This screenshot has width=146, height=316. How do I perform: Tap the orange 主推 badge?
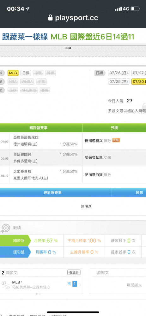click(x=116, y=140)
